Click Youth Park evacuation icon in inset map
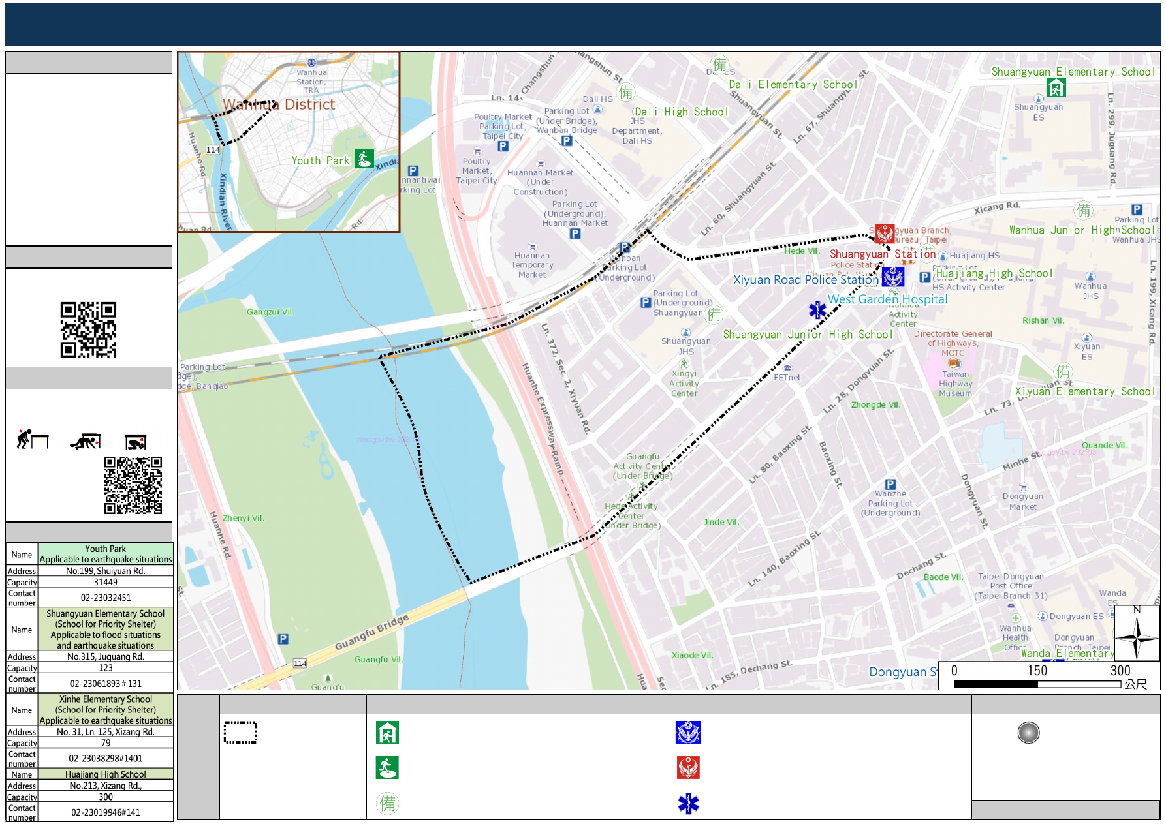The height and width of the screenshot is (824, 1166). 364,159
